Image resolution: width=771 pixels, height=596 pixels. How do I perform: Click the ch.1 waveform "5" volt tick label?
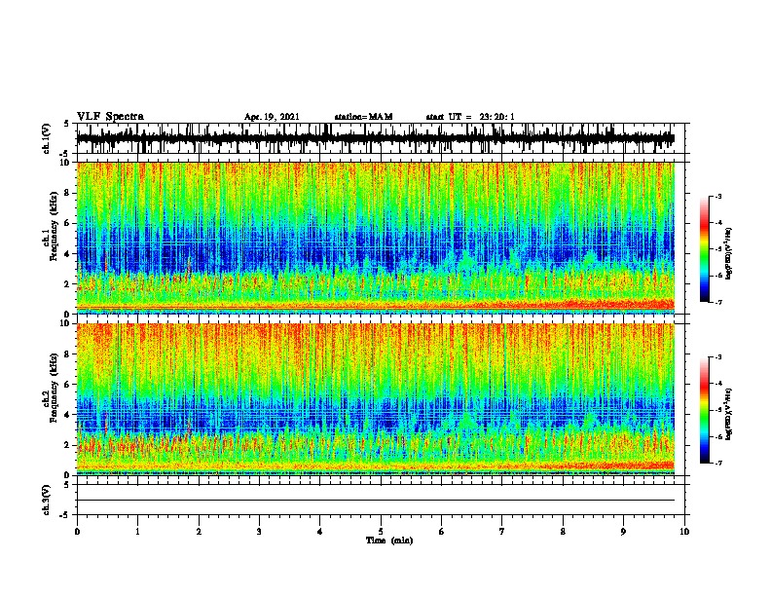click(66, 124)
